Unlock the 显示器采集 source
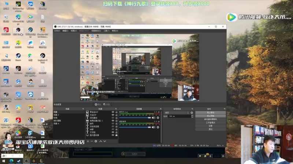This screenshot has width=293, height=164. 116,135
